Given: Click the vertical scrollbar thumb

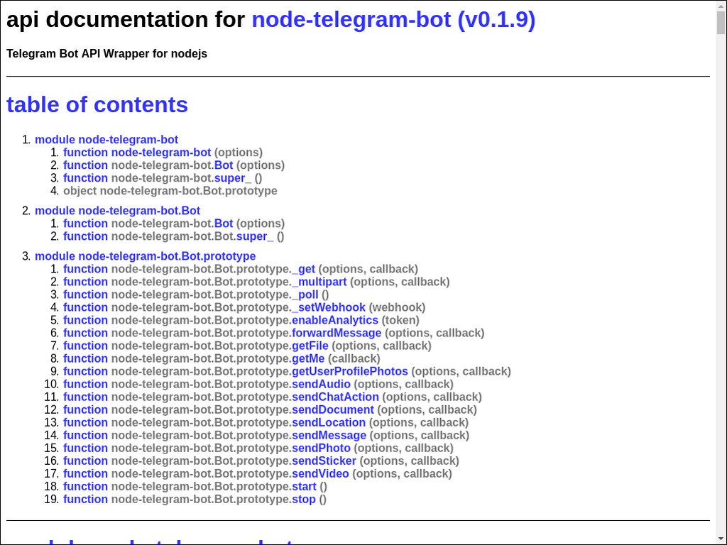Looking at the screenshot, I should [x=721, y=23].
